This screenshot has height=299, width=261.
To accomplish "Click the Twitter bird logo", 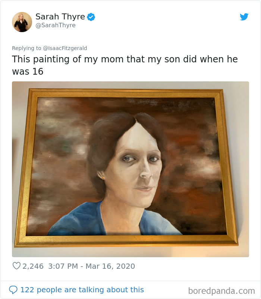I will point(244,17).
